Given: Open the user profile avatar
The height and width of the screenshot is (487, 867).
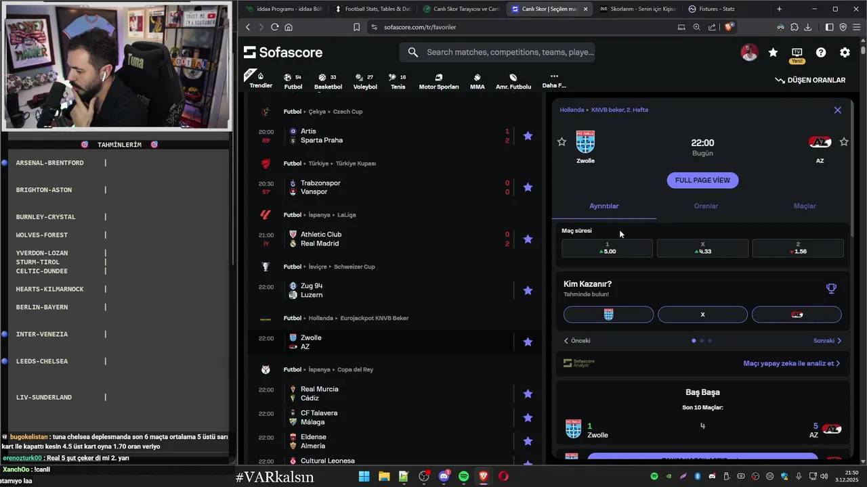Looking at the screenshot, I should coord(749,52).
